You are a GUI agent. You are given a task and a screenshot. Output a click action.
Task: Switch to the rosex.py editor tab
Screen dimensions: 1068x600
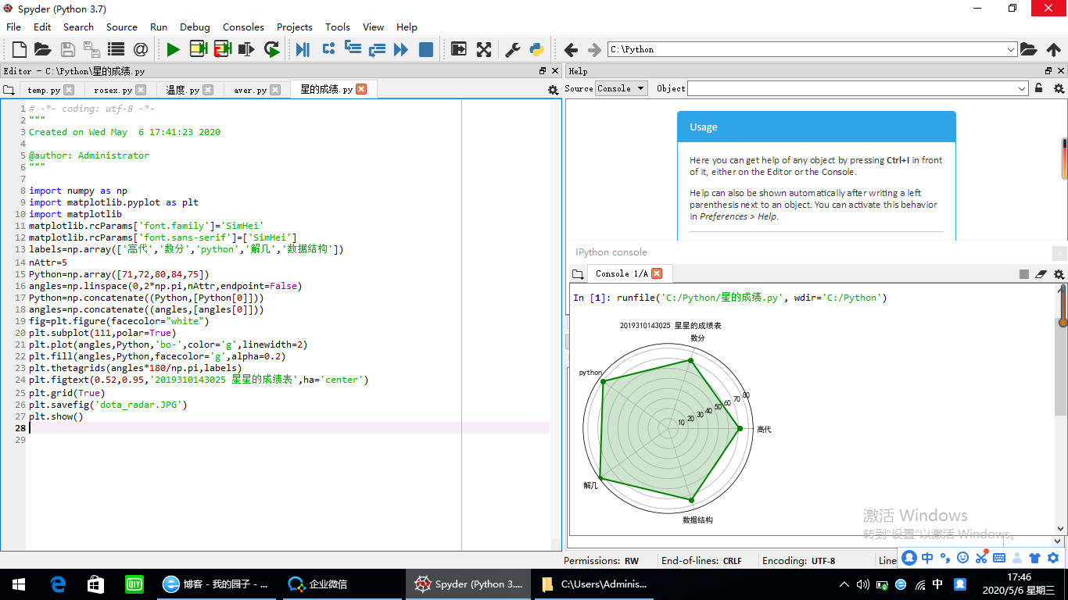(111, 90)
